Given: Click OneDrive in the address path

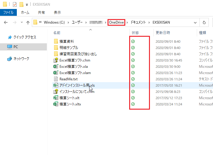Looking at the screenshot, I should [x=117, y=22].
